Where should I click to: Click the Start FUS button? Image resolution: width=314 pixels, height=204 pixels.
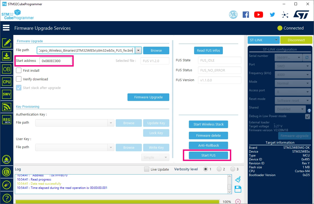208,155
